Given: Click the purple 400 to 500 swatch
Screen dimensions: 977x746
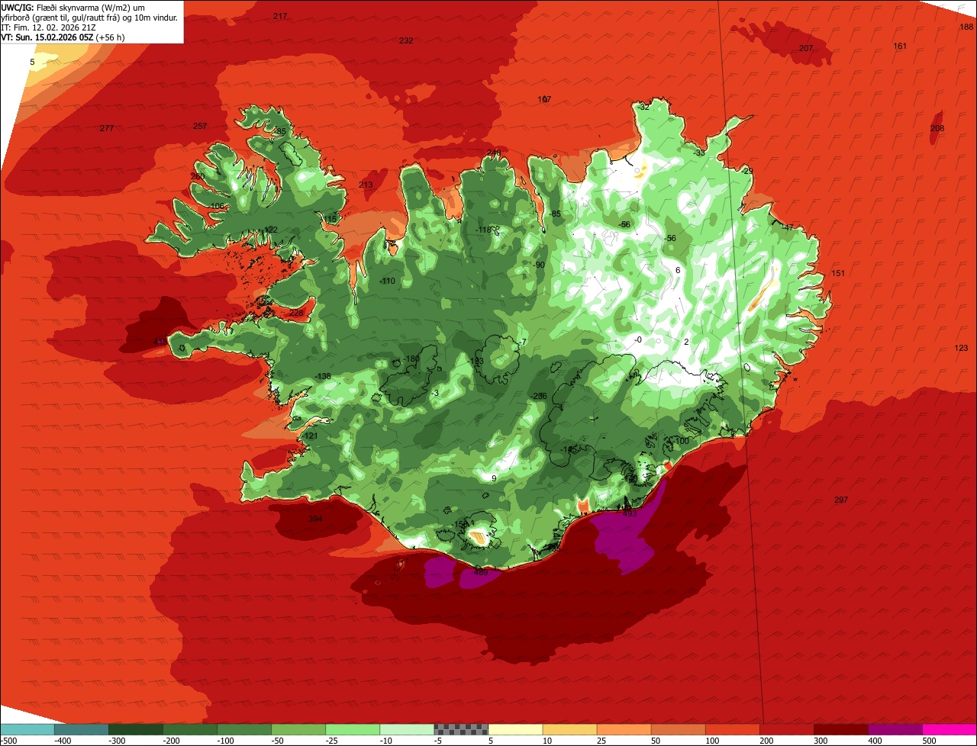Looking at the screenshot, I should pyautogui.click(x=895, y=729).
